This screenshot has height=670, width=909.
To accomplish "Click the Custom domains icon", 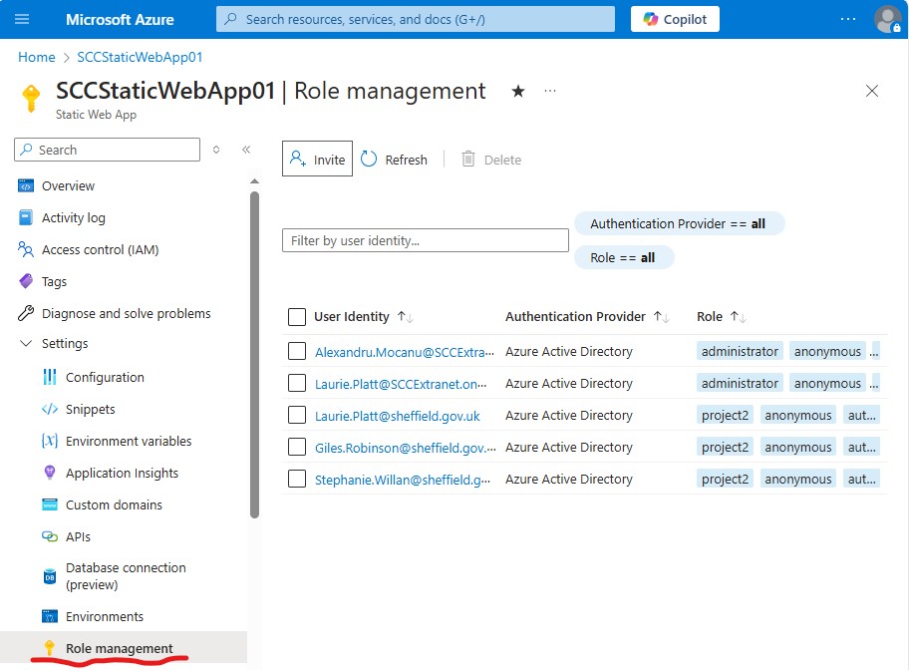I will click(50, 504).
